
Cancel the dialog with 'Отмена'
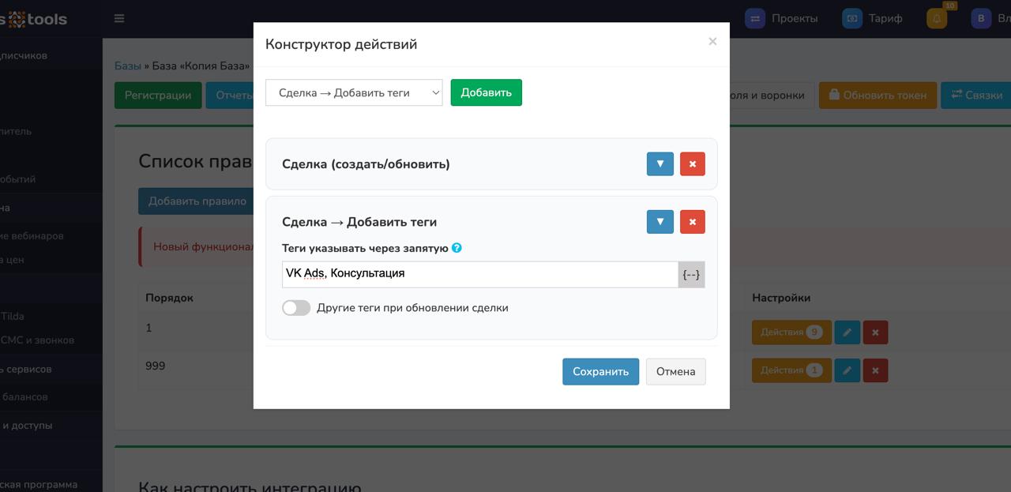(x=675, y=371)
